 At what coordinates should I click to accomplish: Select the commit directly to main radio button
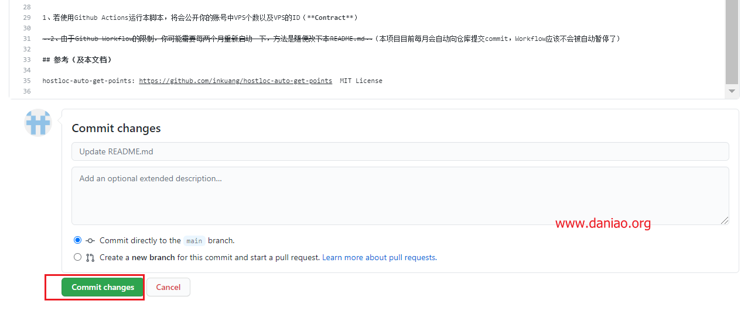77,240
